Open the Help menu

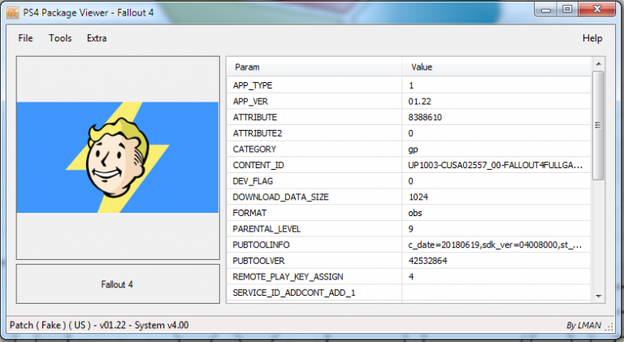[x=592, y=38]
